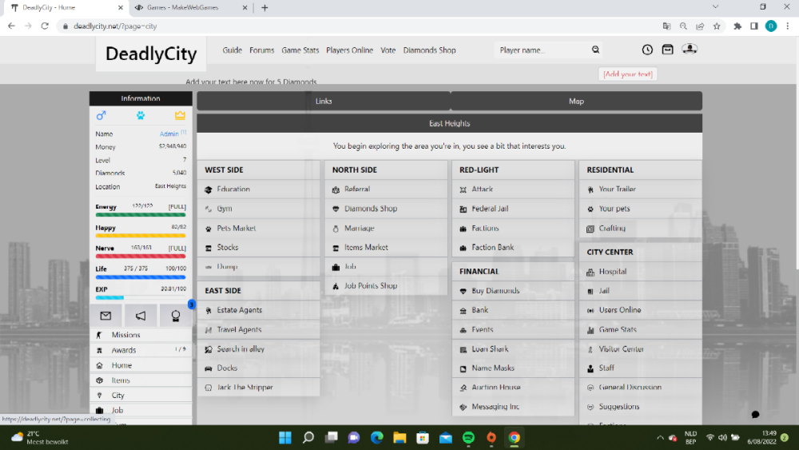The image size is (799, 450).
Task: Focus the Player name search field
Action: coord(542,50)
